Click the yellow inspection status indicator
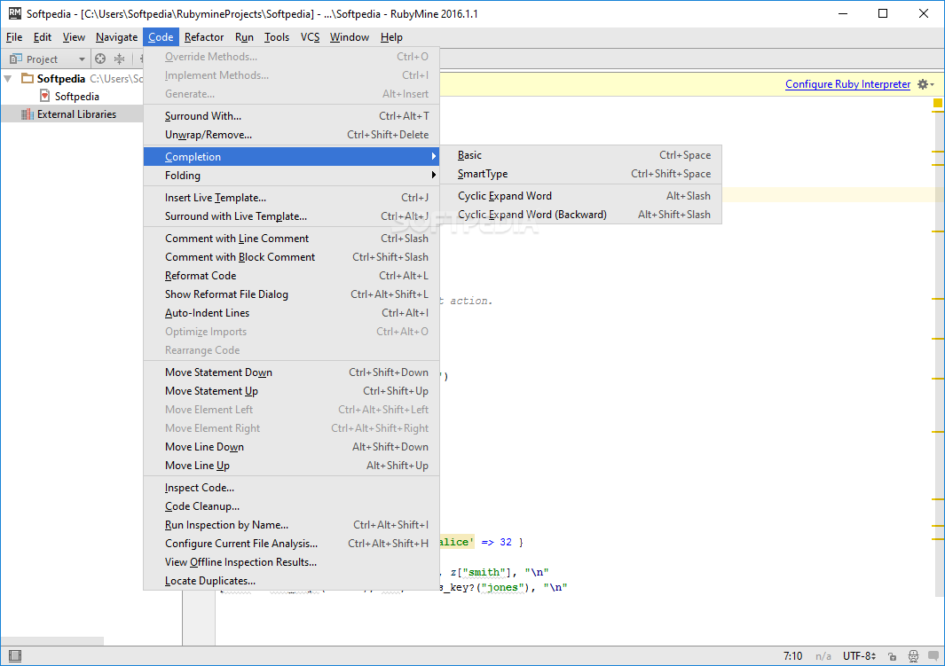The height and width of the screenshot is (666, 945). [x=938, y=103]
